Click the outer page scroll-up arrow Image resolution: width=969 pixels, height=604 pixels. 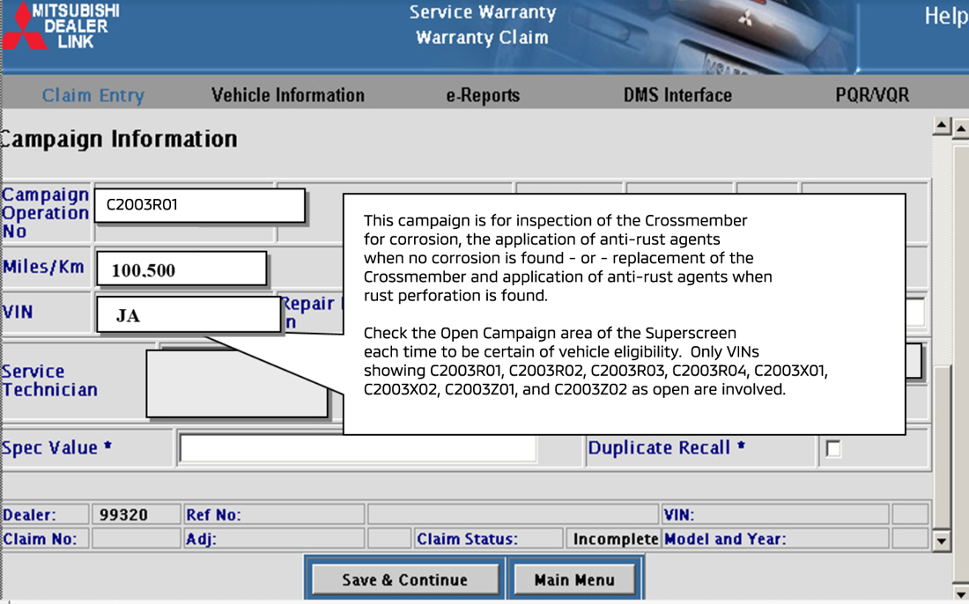point(961,129)
